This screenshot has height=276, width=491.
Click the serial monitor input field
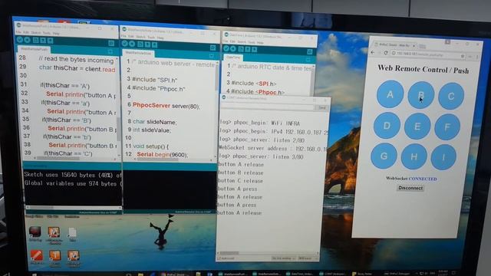coord(268,107)
